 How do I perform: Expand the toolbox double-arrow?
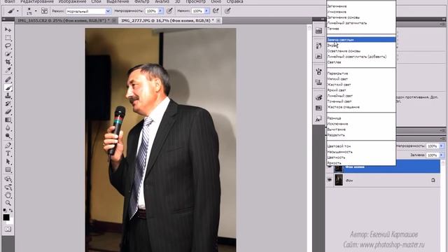point(4,19)
